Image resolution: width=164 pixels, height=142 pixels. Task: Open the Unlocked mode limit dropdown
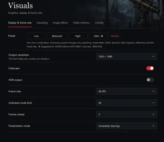(x=127, y=103)
